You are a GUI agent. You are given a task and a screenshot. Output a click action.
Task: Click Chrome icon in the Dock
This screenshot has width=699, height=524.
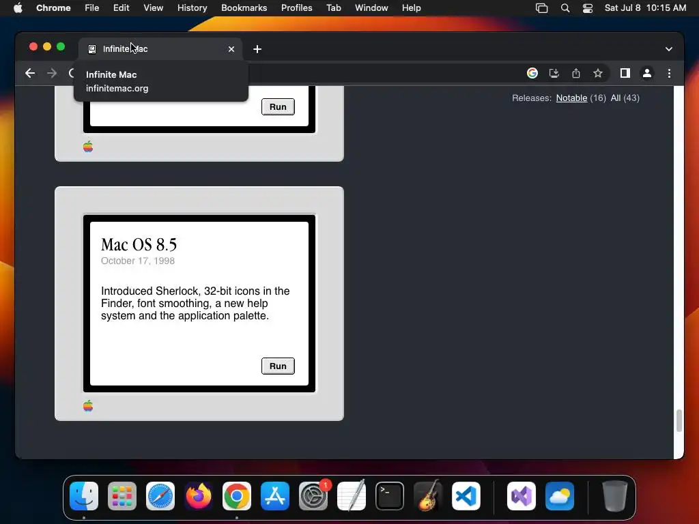[237, 496]
